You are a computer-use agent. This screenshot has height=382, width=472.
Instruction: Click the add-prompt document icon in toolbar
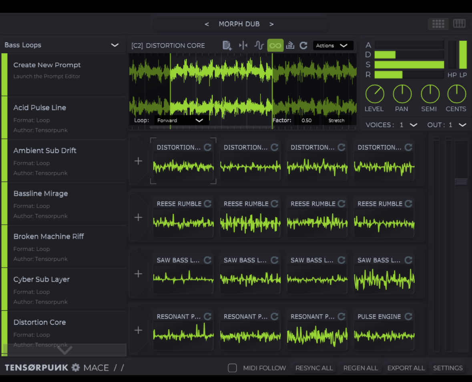pyautogui.click(x=227, y=46)
